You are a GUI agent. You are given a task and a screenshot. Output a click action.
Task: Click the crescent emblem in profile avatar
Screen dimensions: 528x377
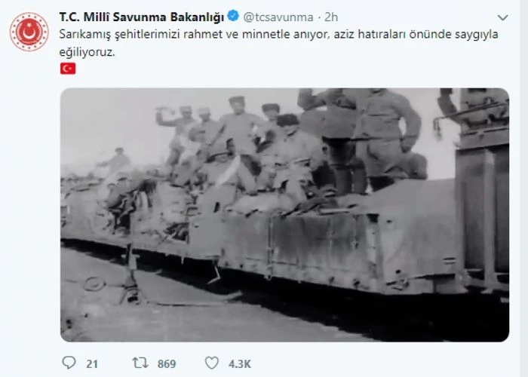coord(29,32)
